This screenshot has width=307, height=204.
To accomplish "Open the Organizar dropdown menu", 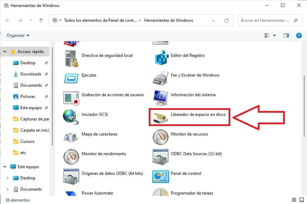I will pyautogui.click(x=18, y=35).
